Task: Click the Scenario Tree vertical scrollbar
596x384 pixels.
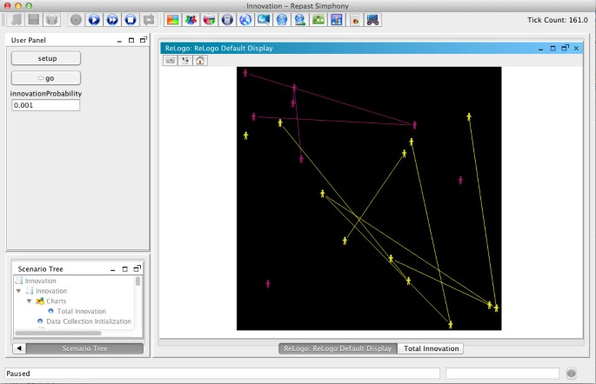Action: click(138, 282)
